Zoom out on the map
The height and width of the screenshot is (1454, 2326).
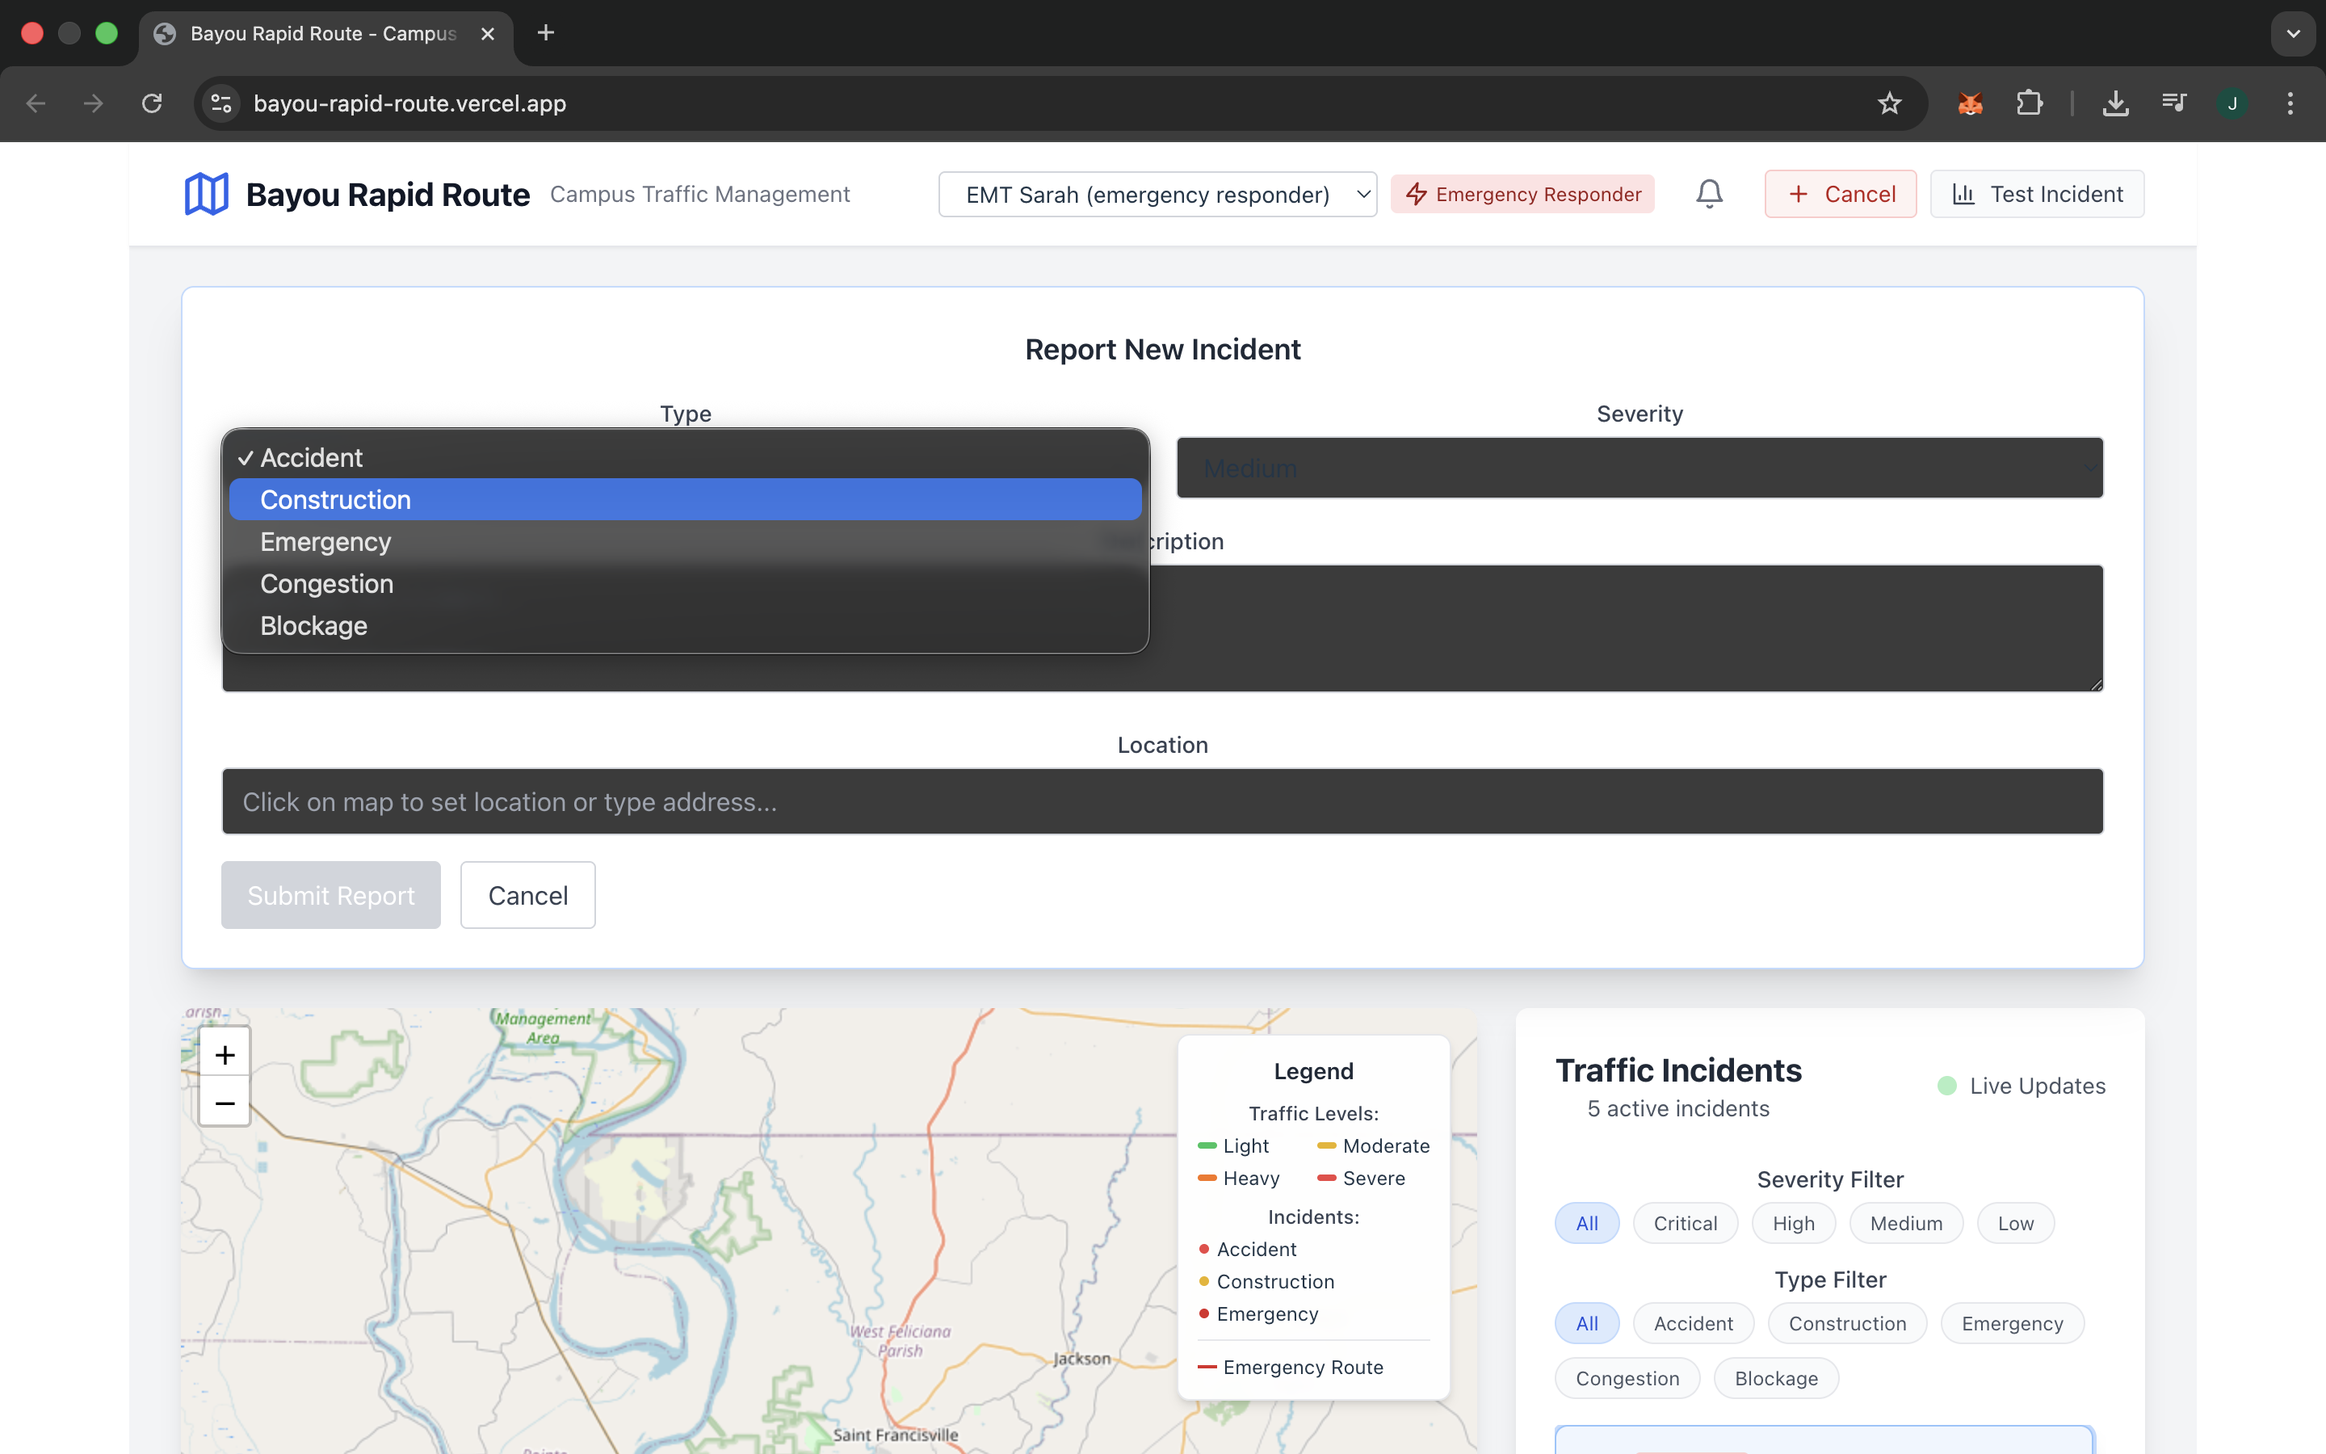[225, 1103]
